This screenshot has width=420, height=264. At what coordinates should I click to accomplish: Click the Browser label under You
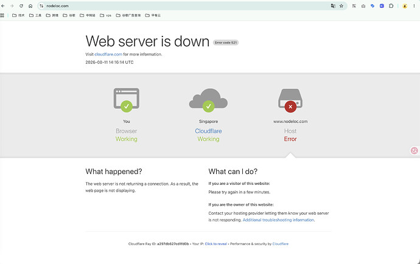click(x=127, y=131)
